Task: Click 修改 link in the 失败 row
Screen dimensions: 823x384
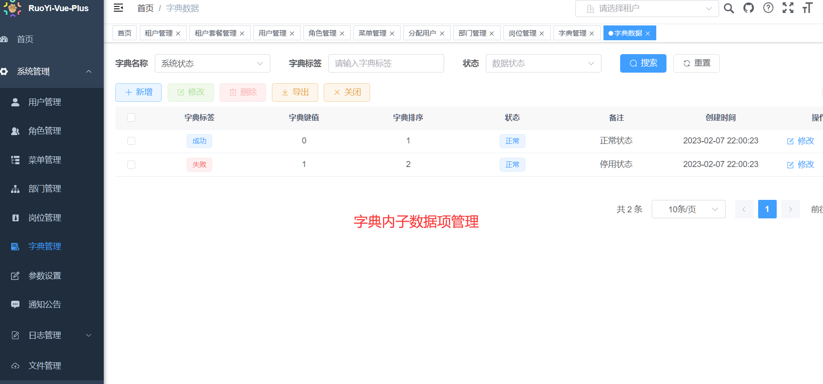Action: pos(800,164)
